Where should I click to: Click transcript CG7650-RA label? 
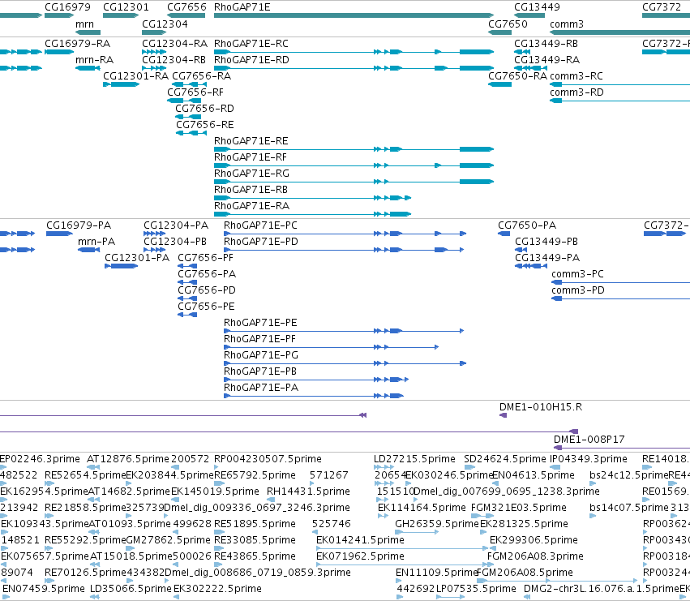[x=518, y=75]
